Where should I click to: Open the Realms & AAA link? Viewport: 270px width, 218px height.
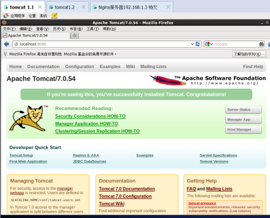[86, 155]
